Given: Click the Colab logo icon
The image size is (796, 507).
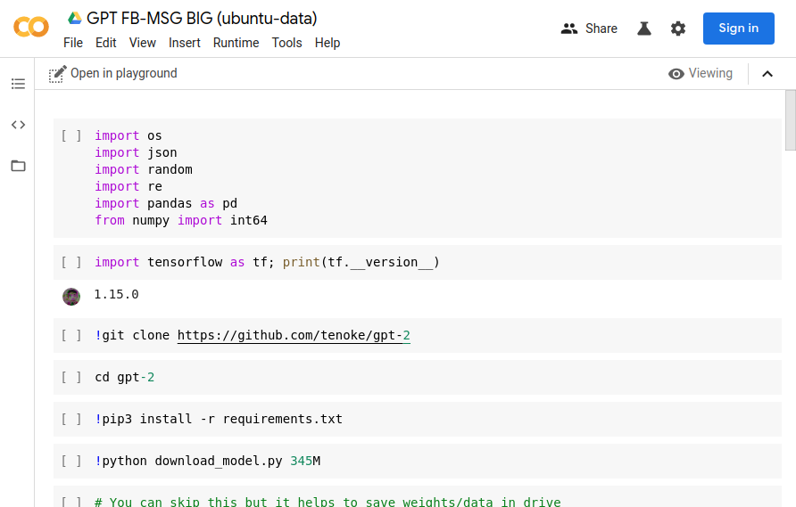Looking at the screenshot, I should click(x=31, y=28).
